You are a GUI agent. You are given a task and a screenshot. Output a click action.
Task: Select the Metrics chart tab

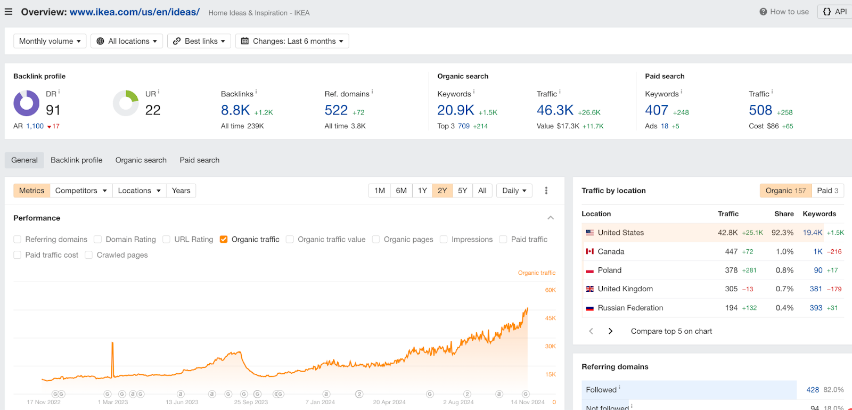[x=32, y=191]
